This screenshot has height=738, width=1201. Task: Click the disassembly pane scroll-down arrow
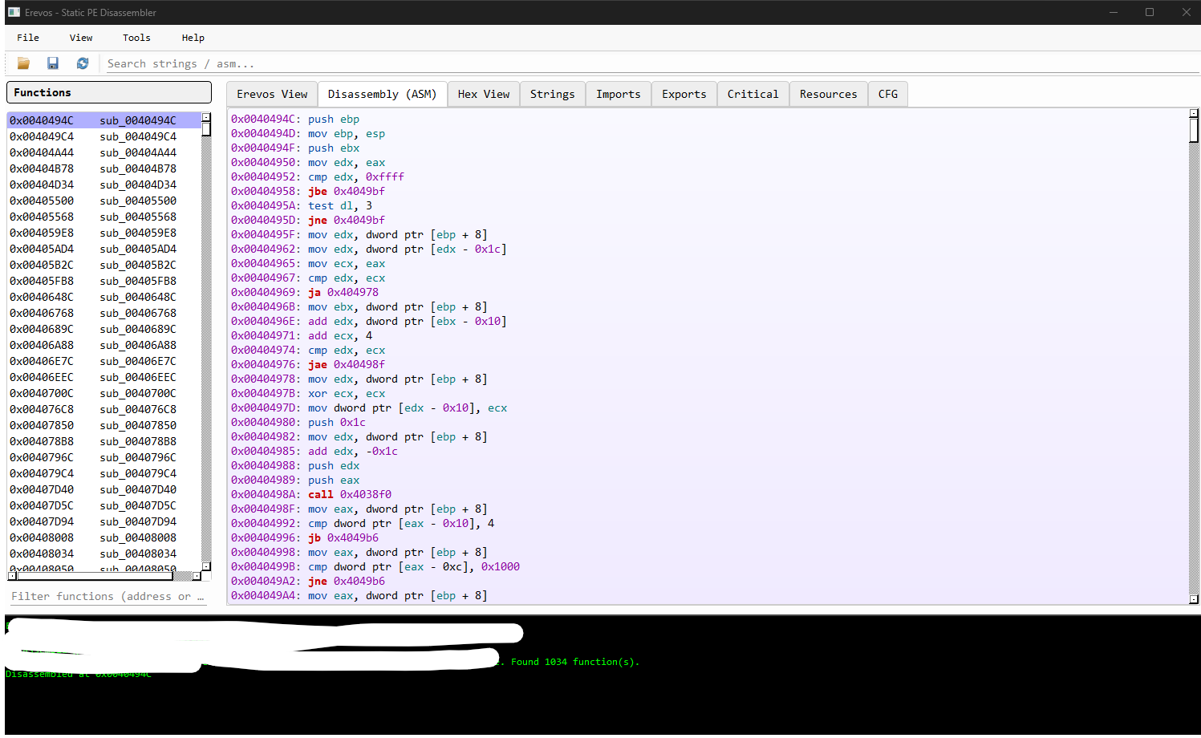click(1194, 599)
